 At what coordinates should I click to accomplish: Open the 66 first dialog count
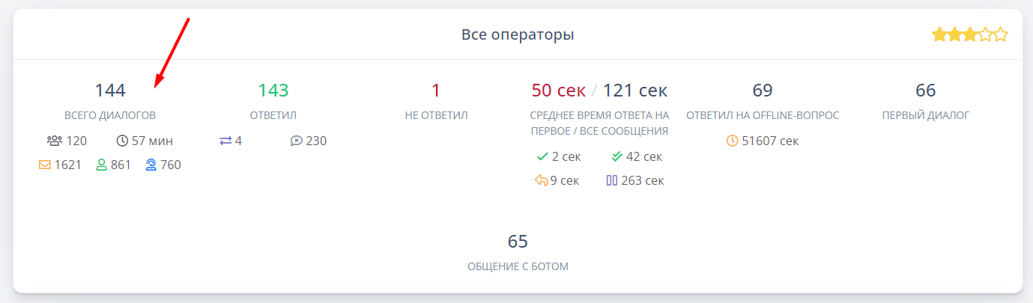(925, 91)
